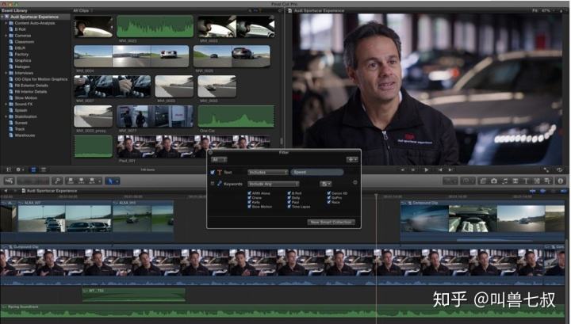Select the Graphics keyword collection

(22, 60)
